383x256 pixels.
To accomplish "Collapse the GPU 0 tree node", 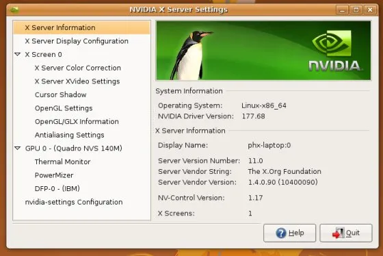I will tap(18, 148).
